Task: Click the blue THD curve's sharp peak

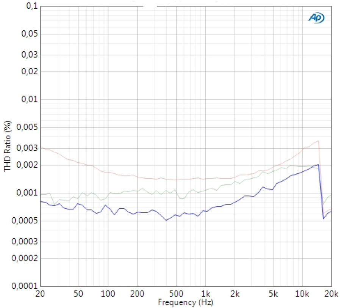Action: pos(318,165)
